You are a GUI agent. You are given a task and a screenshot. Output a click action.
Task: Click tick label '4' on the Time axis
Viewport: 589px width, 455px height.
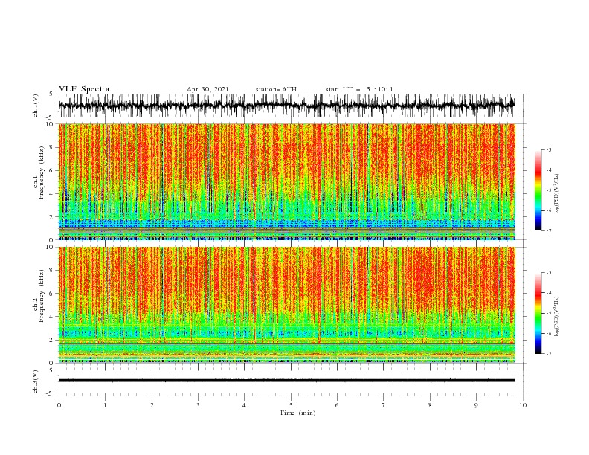[x=244, y=405]
